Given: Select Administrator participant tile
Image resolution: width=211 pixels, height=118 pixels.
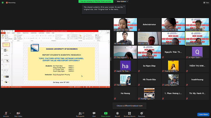Looking at the screenshot, I should pyautogui.click(x=149, y=24).
